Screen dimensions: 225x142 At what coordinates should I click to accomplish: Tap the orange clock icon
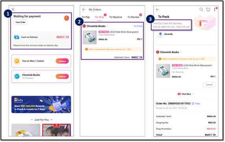point(66,18)
